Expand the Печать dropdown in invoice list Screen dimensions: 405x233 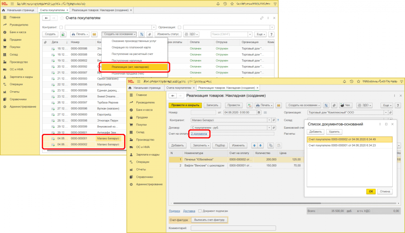click(80, 34)
